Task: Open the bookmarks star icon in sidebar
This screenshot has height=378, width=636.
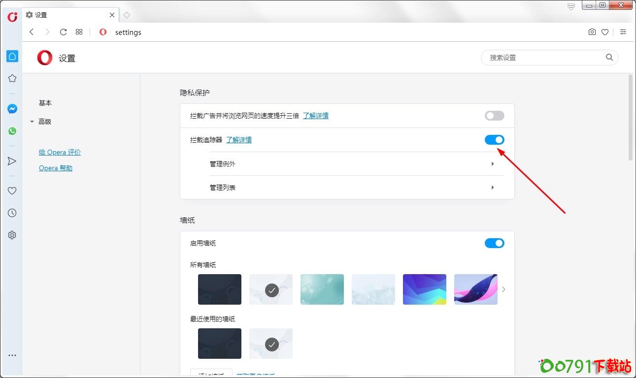Action: pyautogui.click(x=12, y=78)
